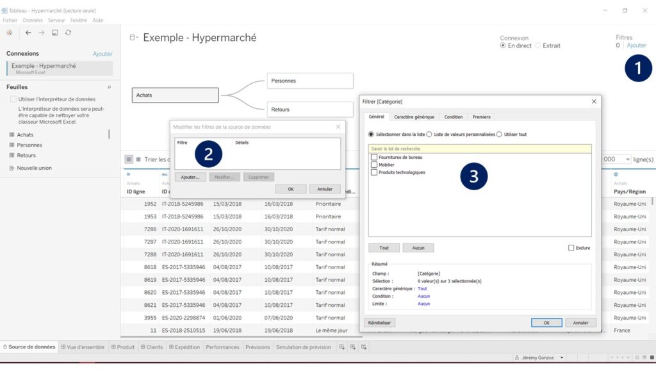This screenshot has width=656, height=369.
Task: Click the table icon next to Personnes sheet
Action: click(12, 145)
